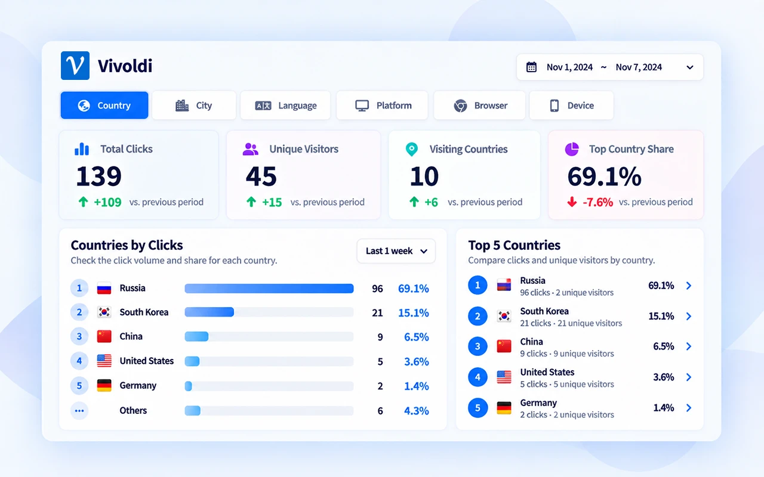Click the Russia clicks progress bar

pyautogui.click(x=269, y=289)
